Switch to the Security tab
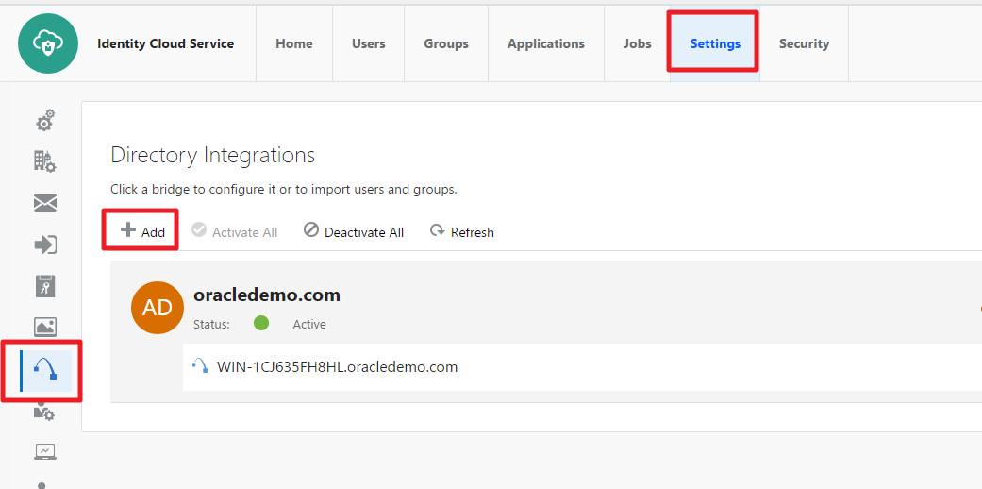Image resolution: width=982 pixels, height=489 pixels. click(x=804, y=43)
